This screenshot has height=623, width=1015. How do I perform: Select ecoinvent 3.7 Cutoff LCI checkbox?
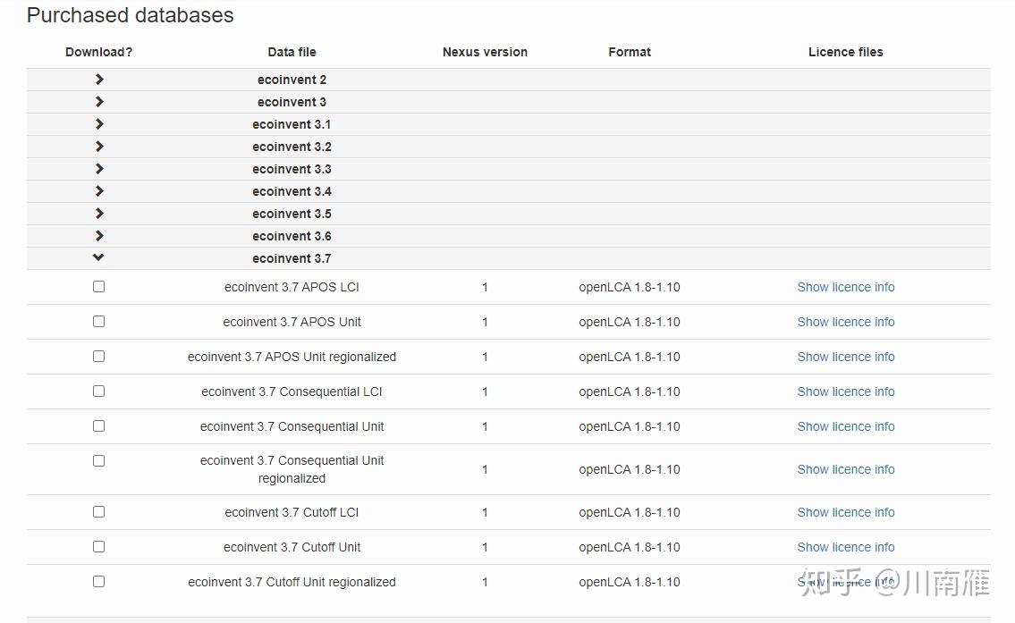click(98, 512)
